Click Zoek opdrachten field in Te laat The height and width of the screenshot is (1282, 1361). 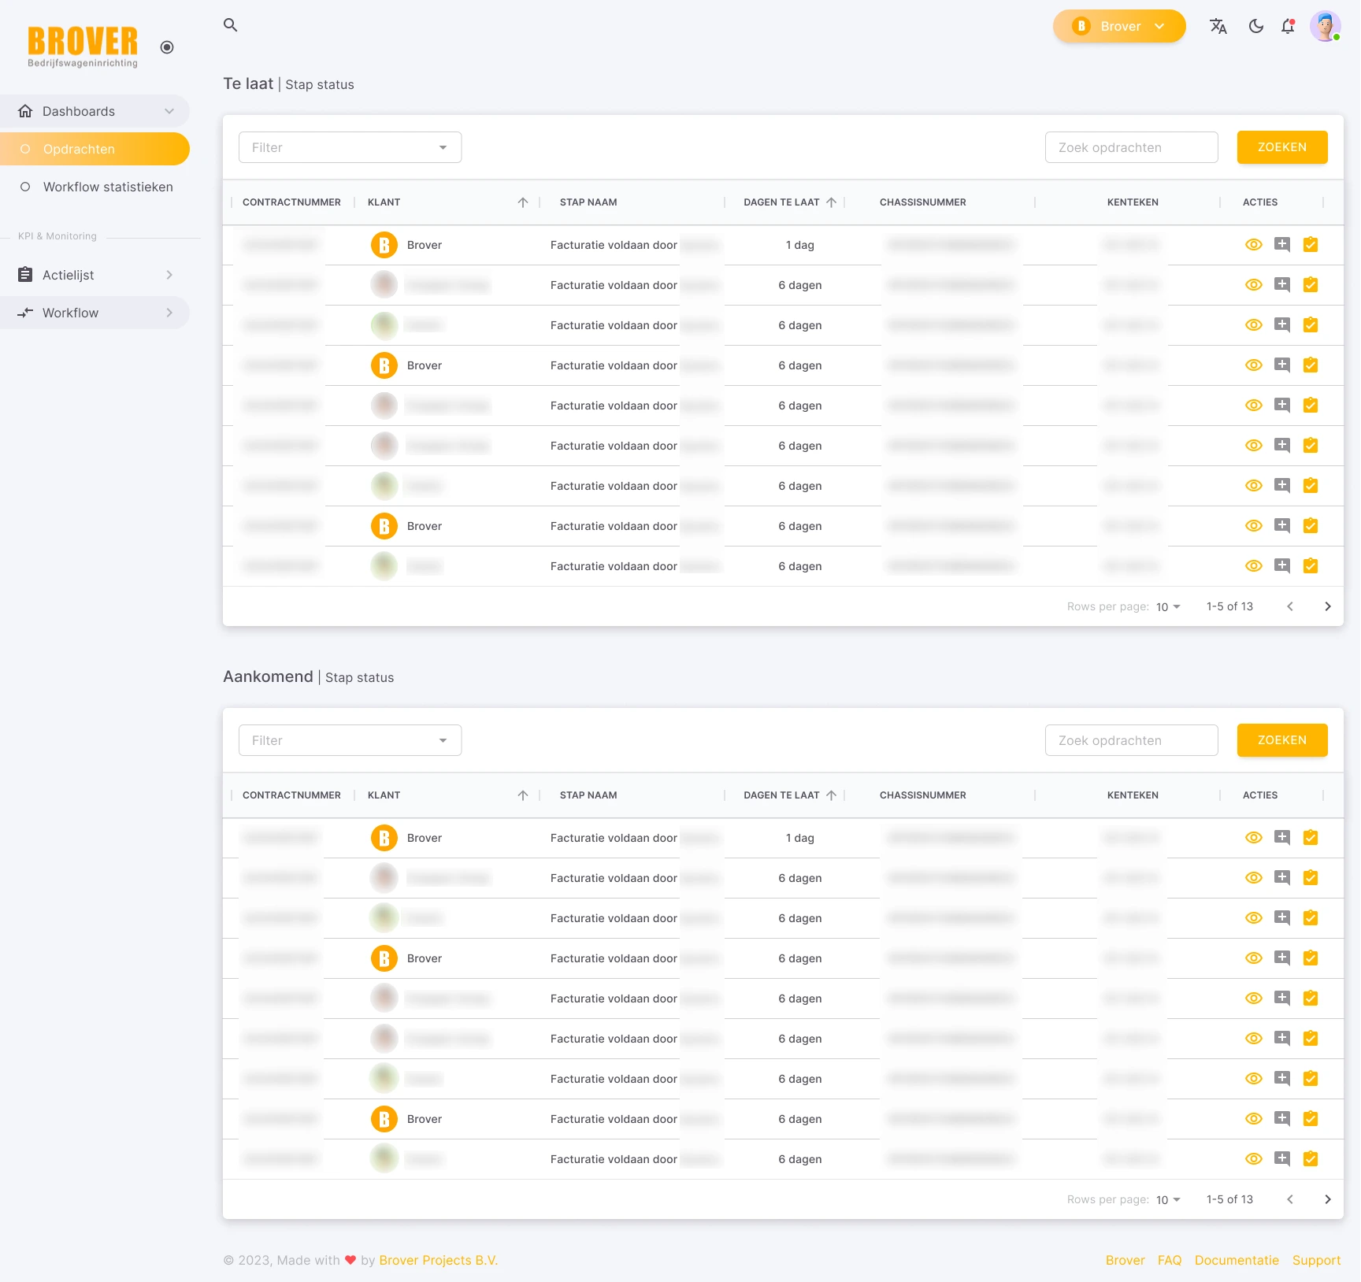tap(1131, 147)
